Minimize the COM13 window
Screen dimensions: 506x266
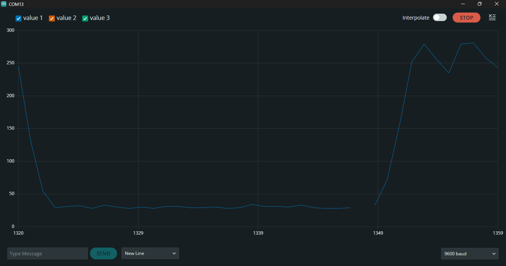click(x=463, y=4)
